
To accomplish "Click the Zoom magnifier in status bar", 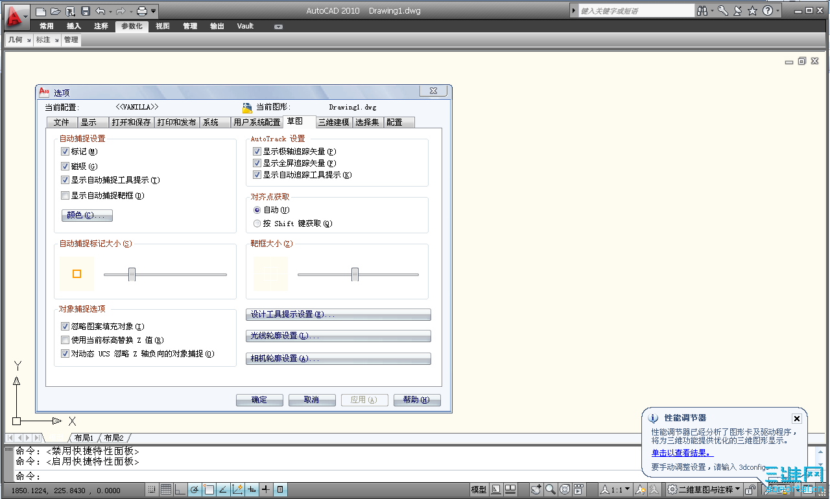I will point(550,489).
